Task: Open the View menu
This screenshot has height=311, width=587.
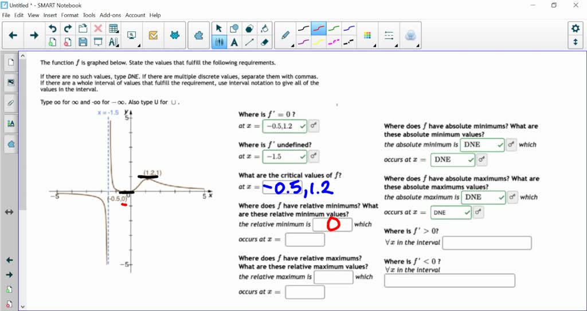Action: coord(33,15)
